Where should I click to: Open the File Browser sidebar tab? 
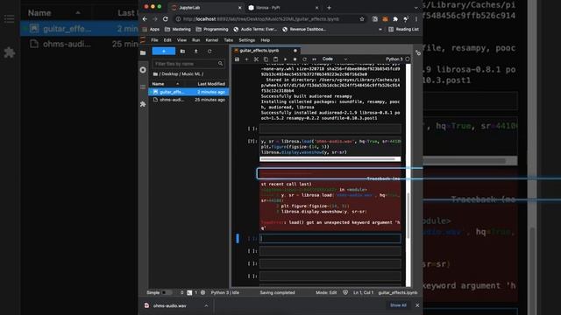pyautogui.click(x=143, y=52)
